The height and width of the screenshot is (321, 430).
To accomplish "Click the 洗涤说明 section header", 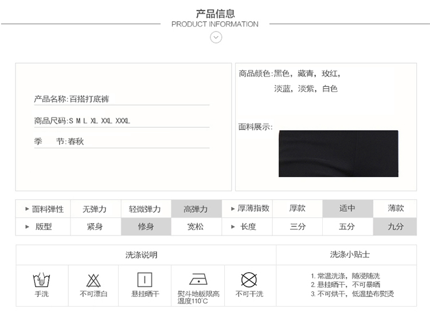I will tap(141, 255).
